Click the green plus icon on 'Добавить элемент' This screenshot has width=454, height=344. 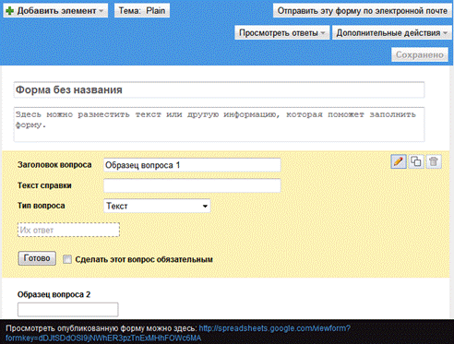coord(10,11)
